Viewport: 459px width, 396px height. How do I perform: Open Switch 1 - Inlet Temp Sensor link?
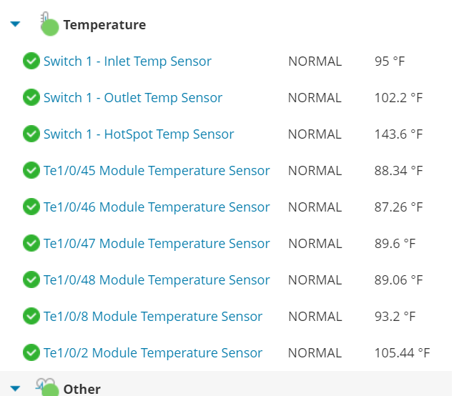(127, 61)
